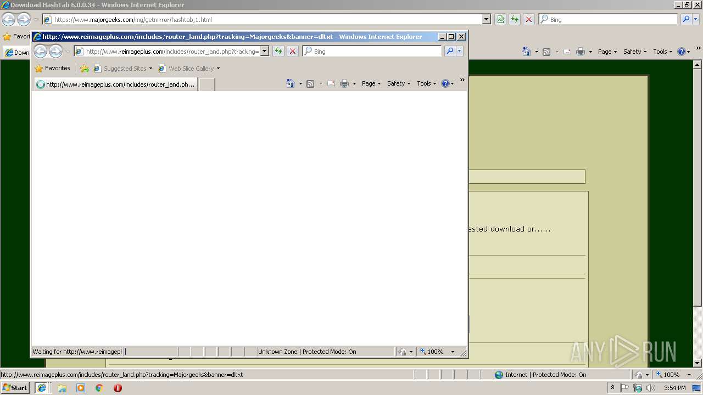
Task: Click Start button on taskbar
Action: pyautogui.click(x=15, y=388)
